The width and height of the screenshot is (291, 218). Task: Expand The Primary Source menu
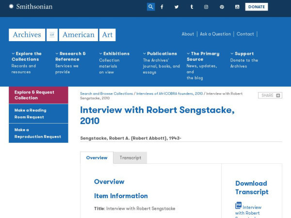coord(203,56)
